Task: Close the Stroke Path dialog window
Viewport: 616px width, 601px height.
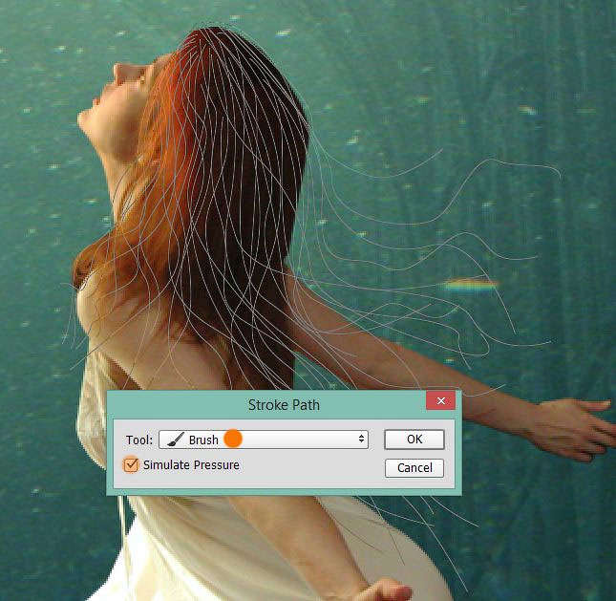Action: (441, 400)
